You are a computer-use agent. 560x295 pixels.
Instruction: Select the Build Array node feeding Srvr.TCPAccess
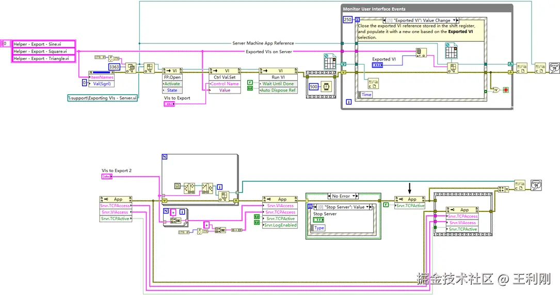(237, 230)
